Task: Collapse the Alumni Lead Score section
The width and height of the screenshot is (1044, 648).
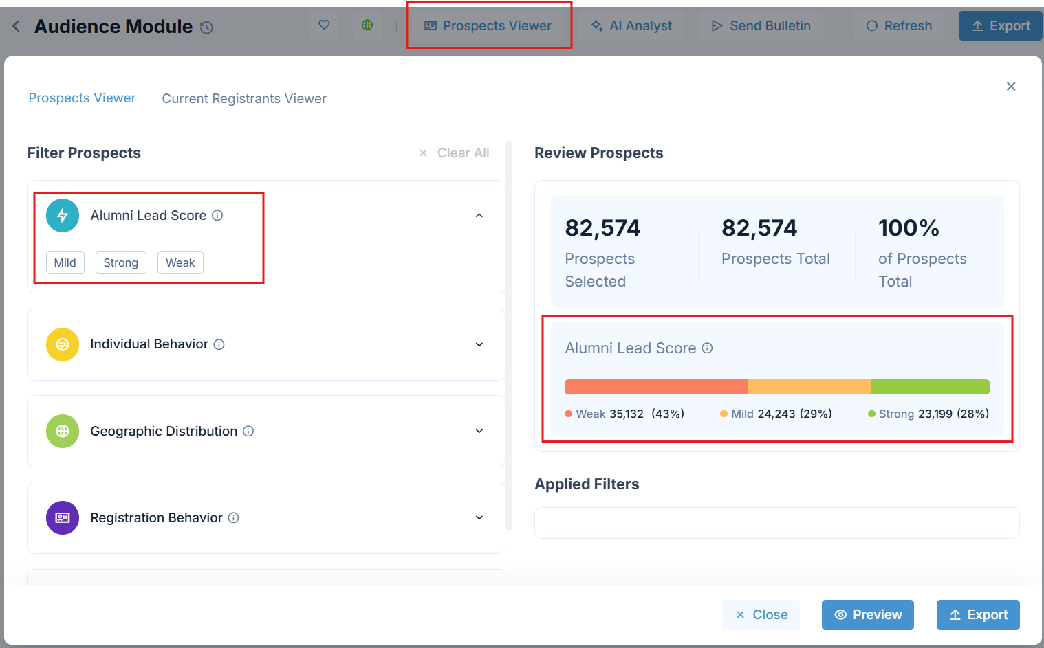Action: [x=479, y=216]
